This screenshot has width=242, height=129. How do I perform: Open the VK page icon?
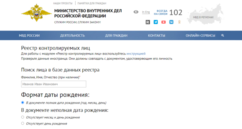171,22
